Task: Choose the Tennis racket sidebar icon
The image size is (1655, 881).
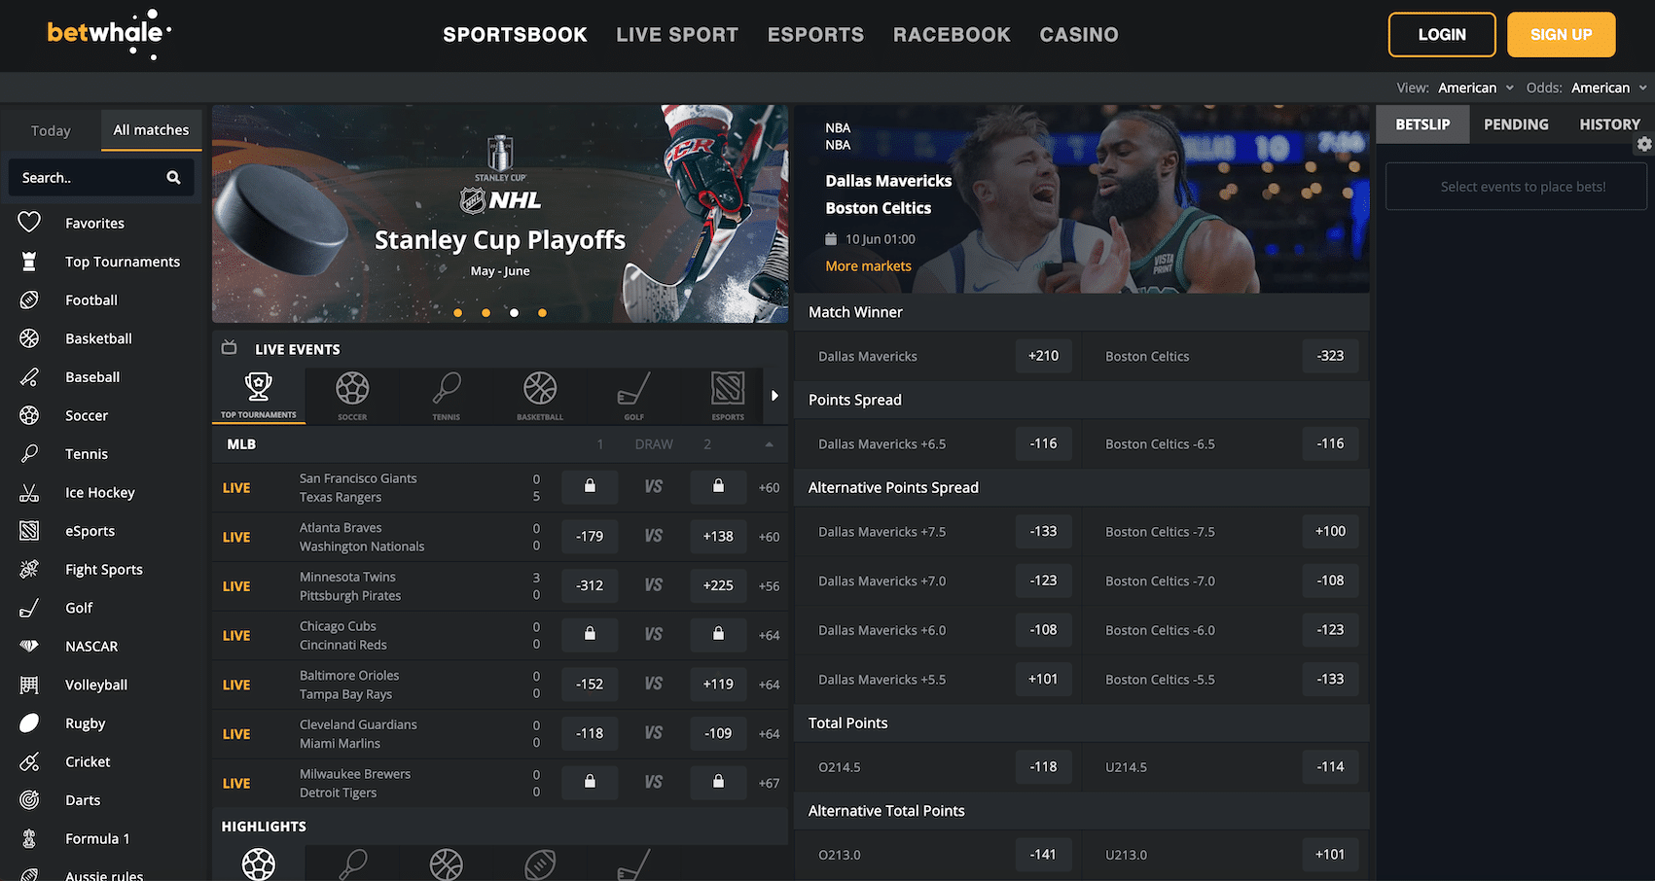Action: pos(29,454)
